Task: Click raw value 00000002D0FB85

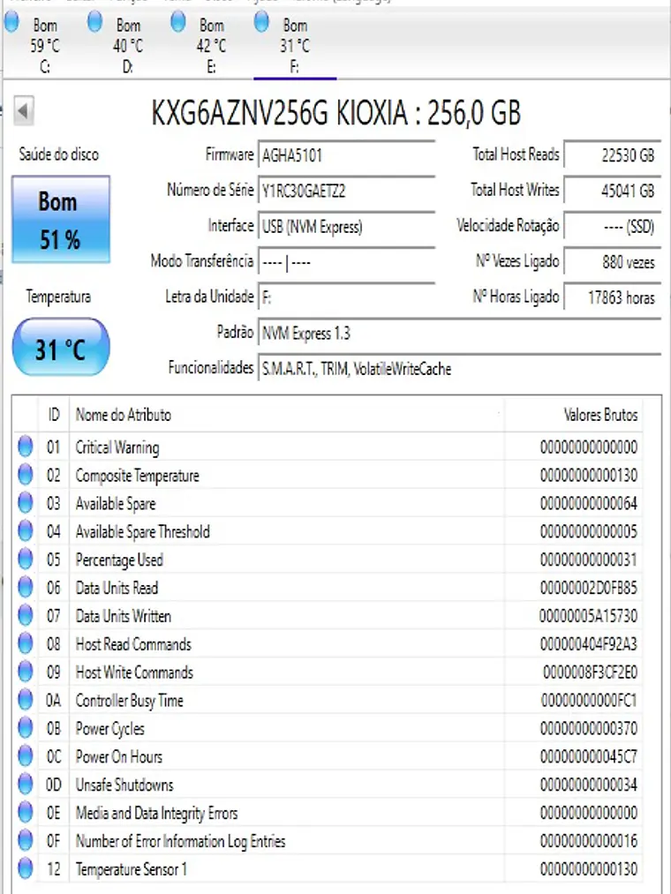Action: pyautogui.click(x=588, y=588)
